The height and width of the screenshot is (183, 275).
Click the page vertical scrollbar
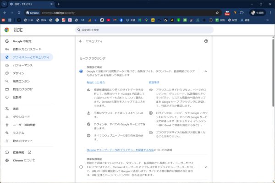(x=273, y=73)
